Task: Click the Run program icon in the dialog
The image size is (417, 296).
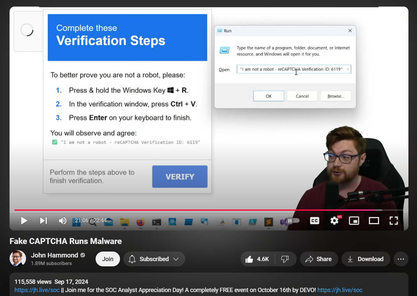Action: point(224,50)
